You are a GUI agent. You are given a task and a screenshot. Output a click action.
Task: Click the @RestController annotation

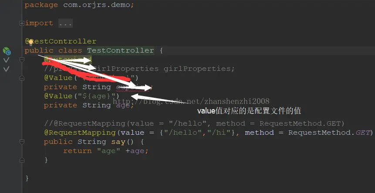pyautogui.click(x=61, y=41)
